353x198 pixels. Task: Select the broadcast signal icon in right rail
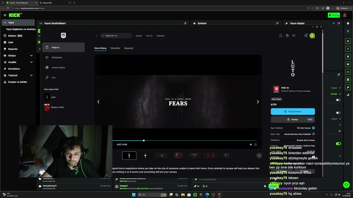(348, 72)
